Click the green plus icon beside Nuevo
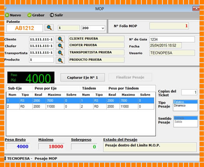 tap(7, 15)
